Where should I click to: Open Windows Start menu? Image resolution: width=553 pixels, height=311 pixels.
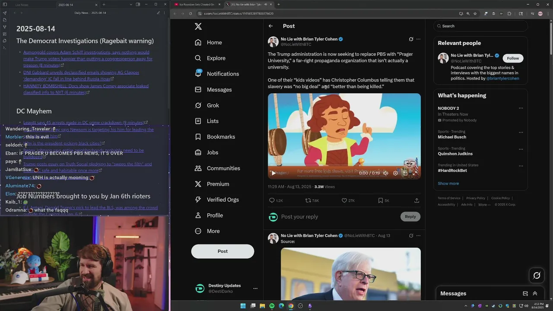243,306
